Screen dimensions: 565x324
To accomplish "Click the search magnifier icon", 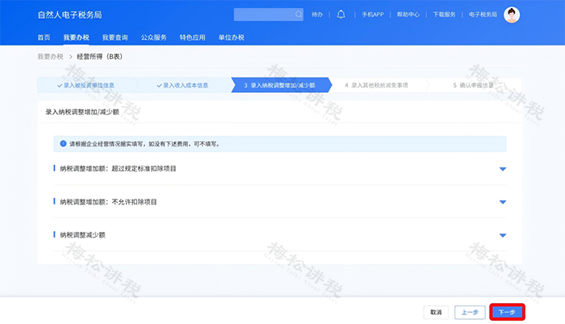I will [299, 15].
